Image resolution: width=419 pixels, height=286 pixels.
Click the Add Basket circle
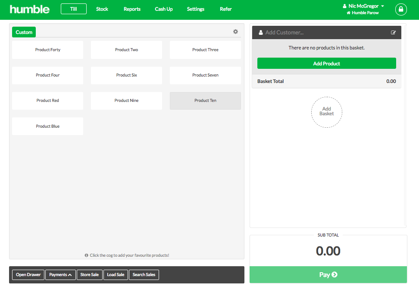(327, 112)
